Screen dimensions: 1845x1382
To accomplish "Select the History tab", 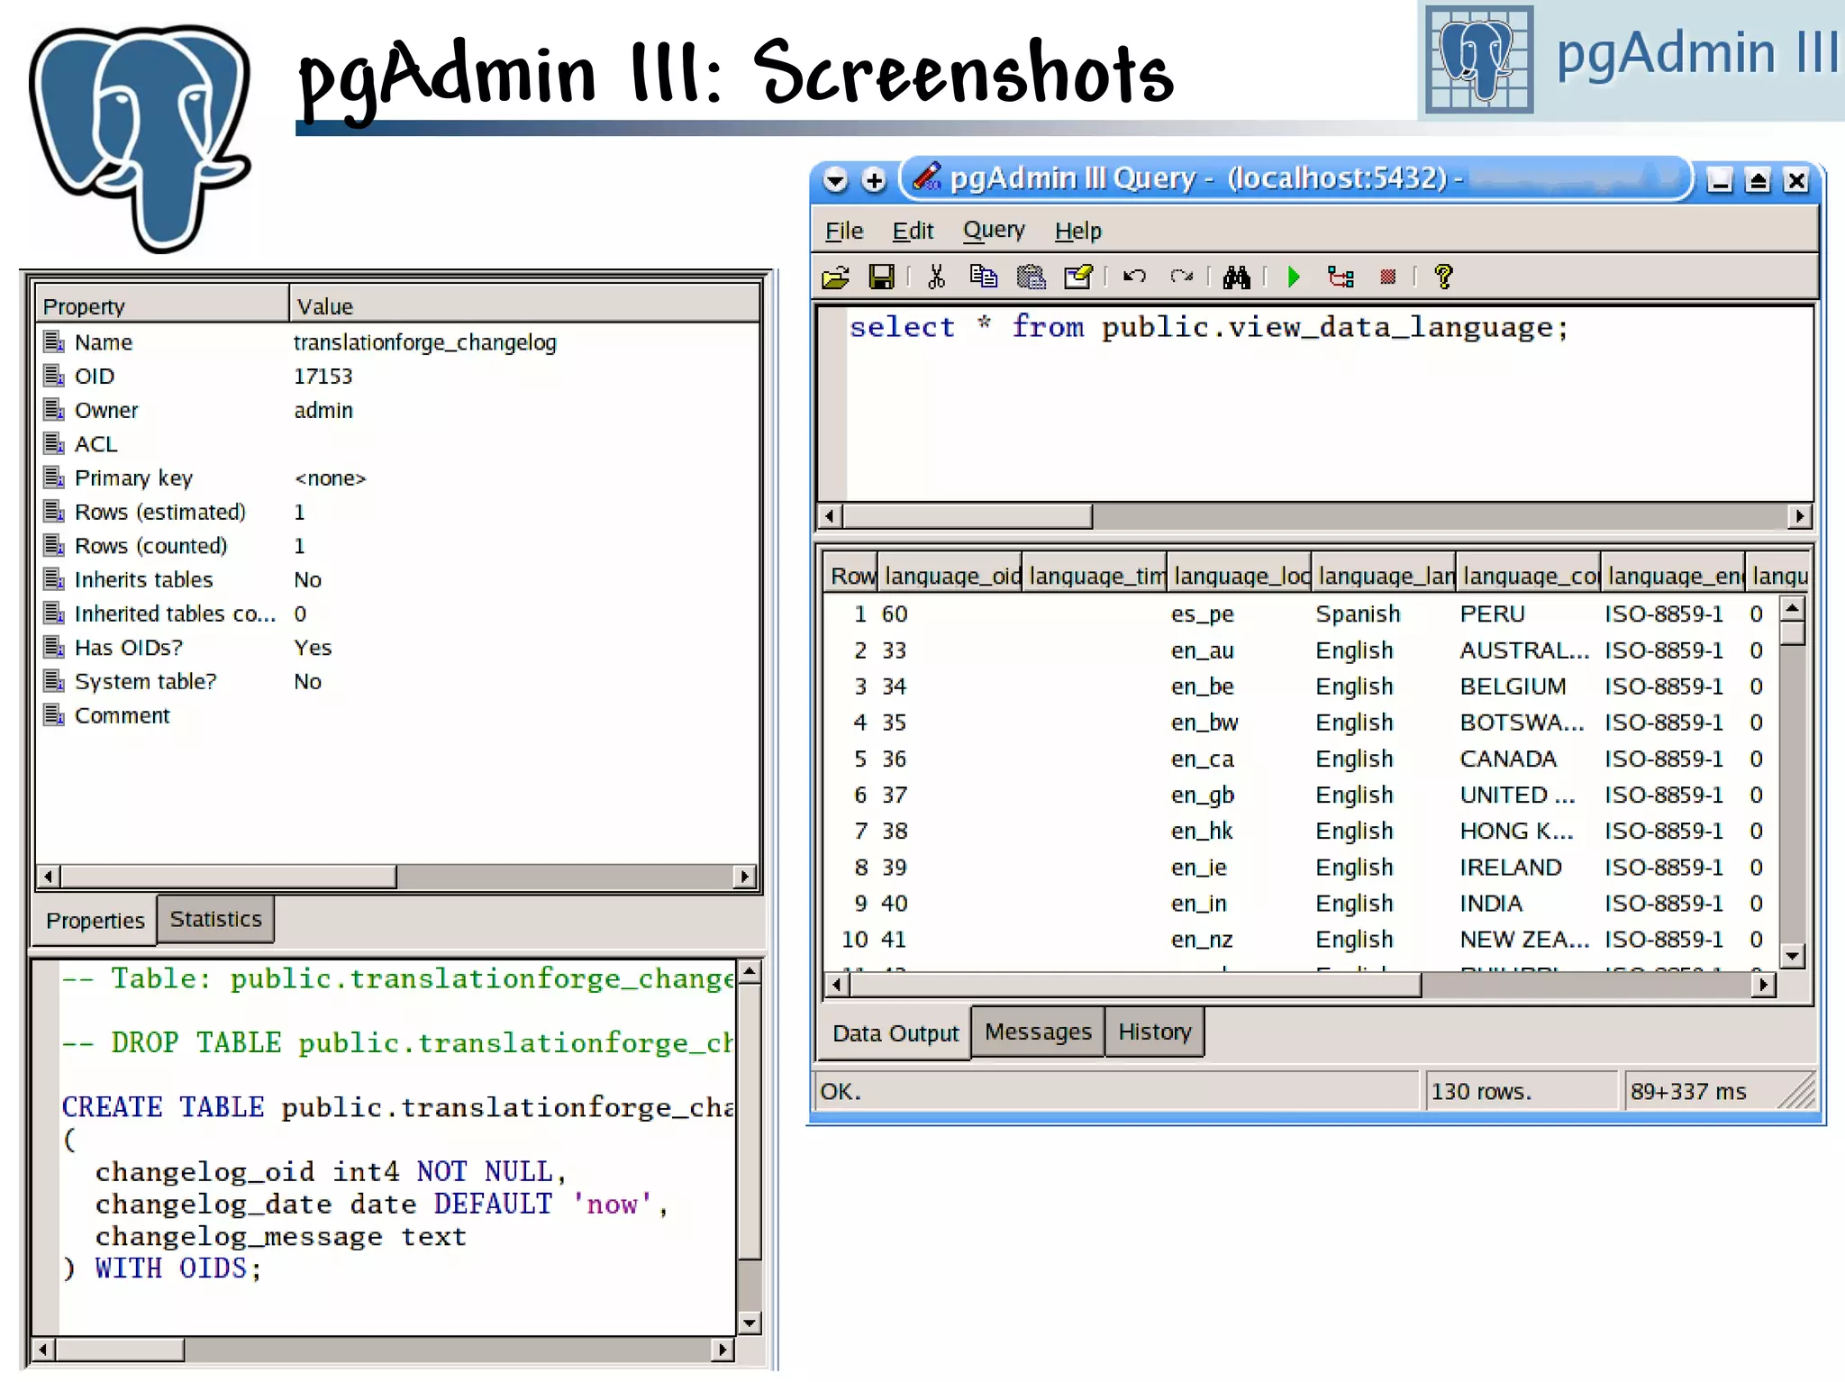I will pos(1154,1032).
